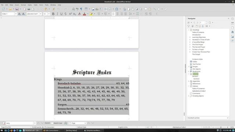Select The Gospel heading in Navigator
The width and height of the screenshot is (235, 132).
tap(196, 54)
